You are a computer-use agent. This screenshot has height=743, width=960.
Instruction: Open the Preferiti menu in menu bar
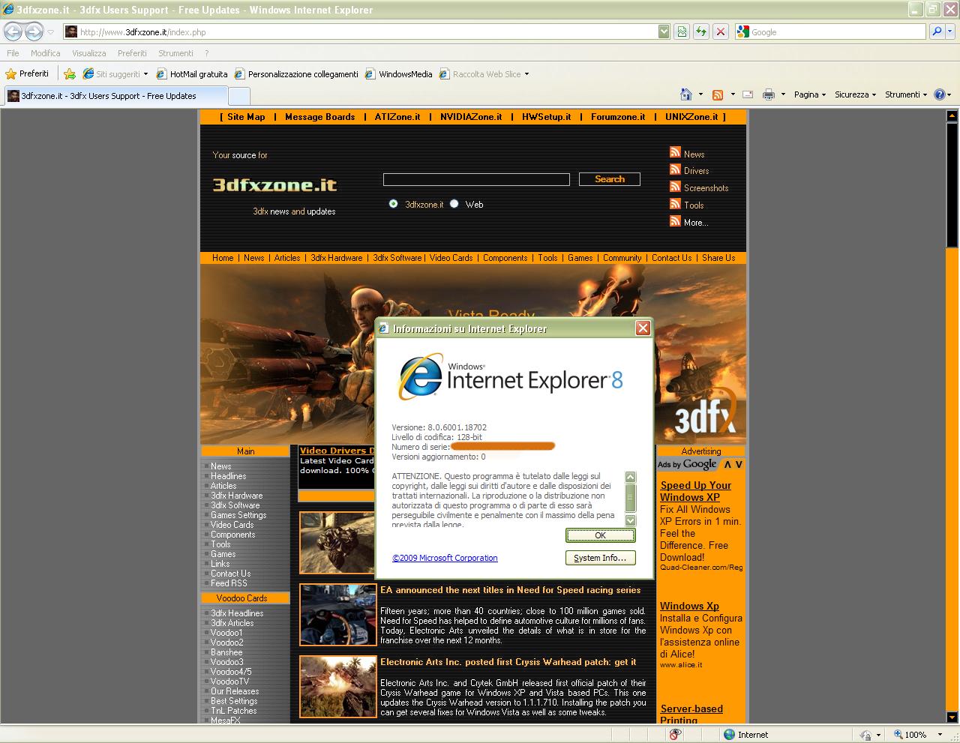[132, 53]
